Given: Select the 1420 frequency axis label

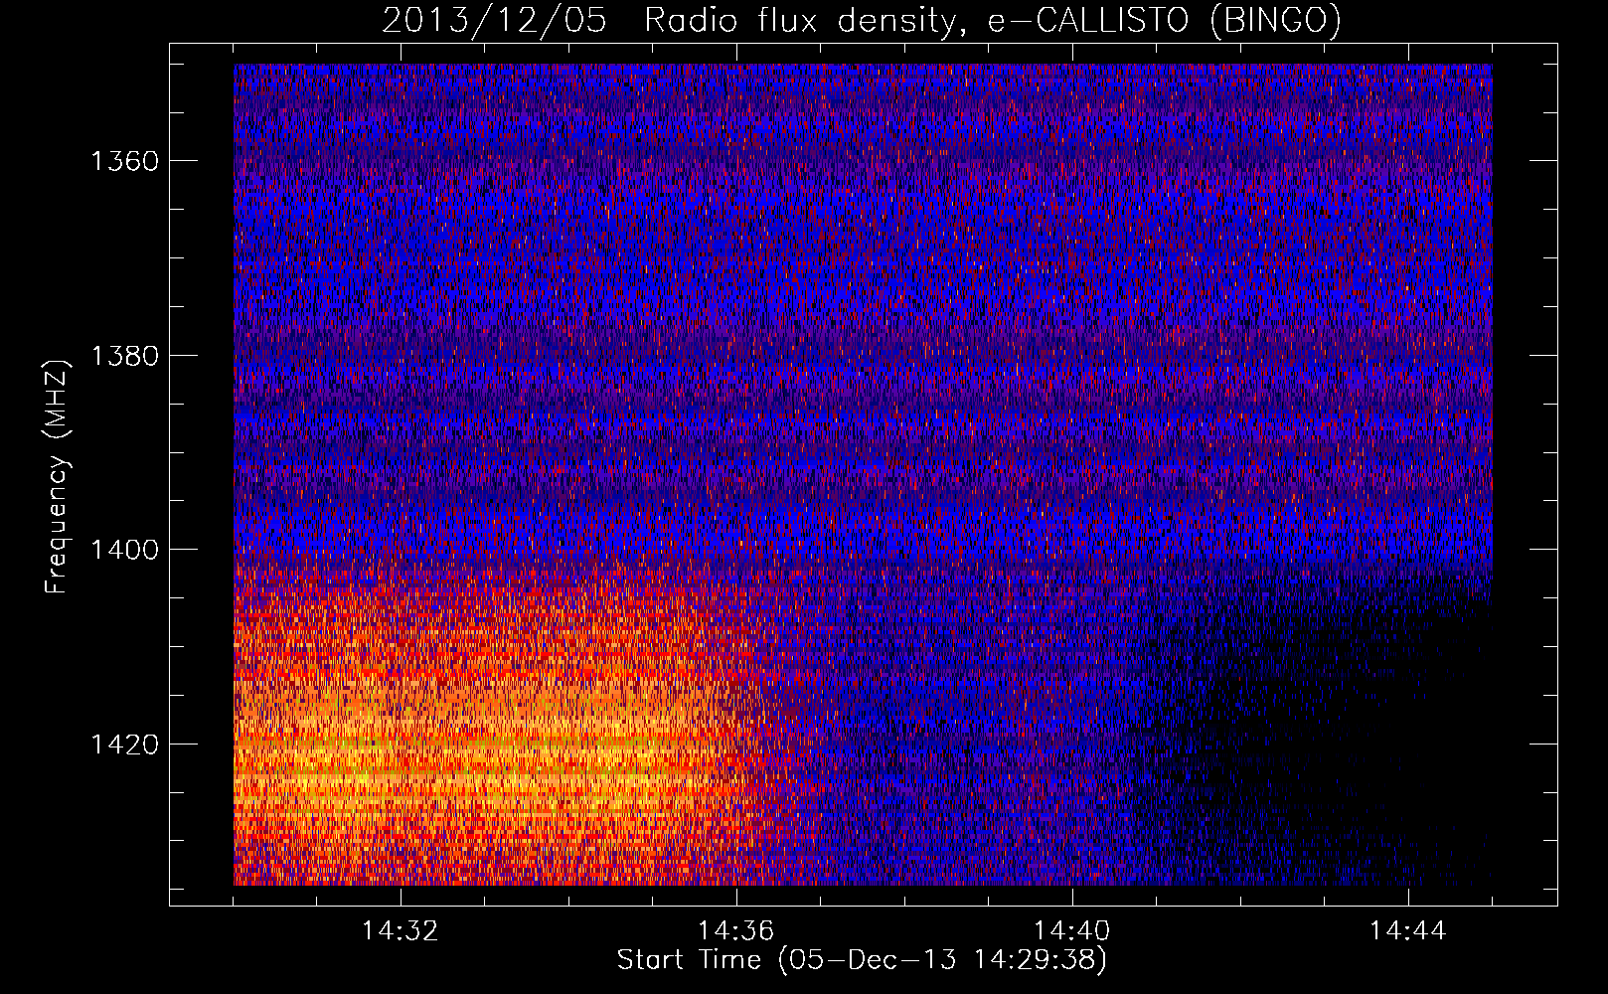Looking at the screenshot, I should tap(125, 745).
